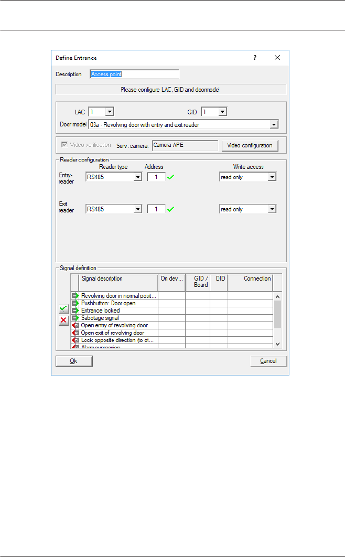Click the Signal description column header
Image resolution: width=345 pixels, height=557 pixels.
[118, 282]
